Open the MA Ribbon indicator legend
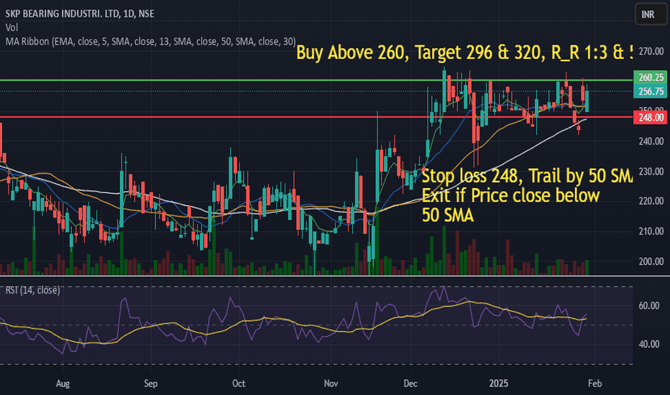Image resolution: width=670 pixels, height=395 pixels. coord(150,42)
